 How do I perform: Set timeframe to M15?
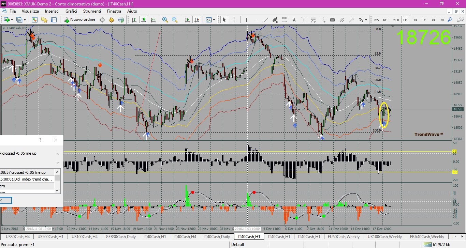386,20
